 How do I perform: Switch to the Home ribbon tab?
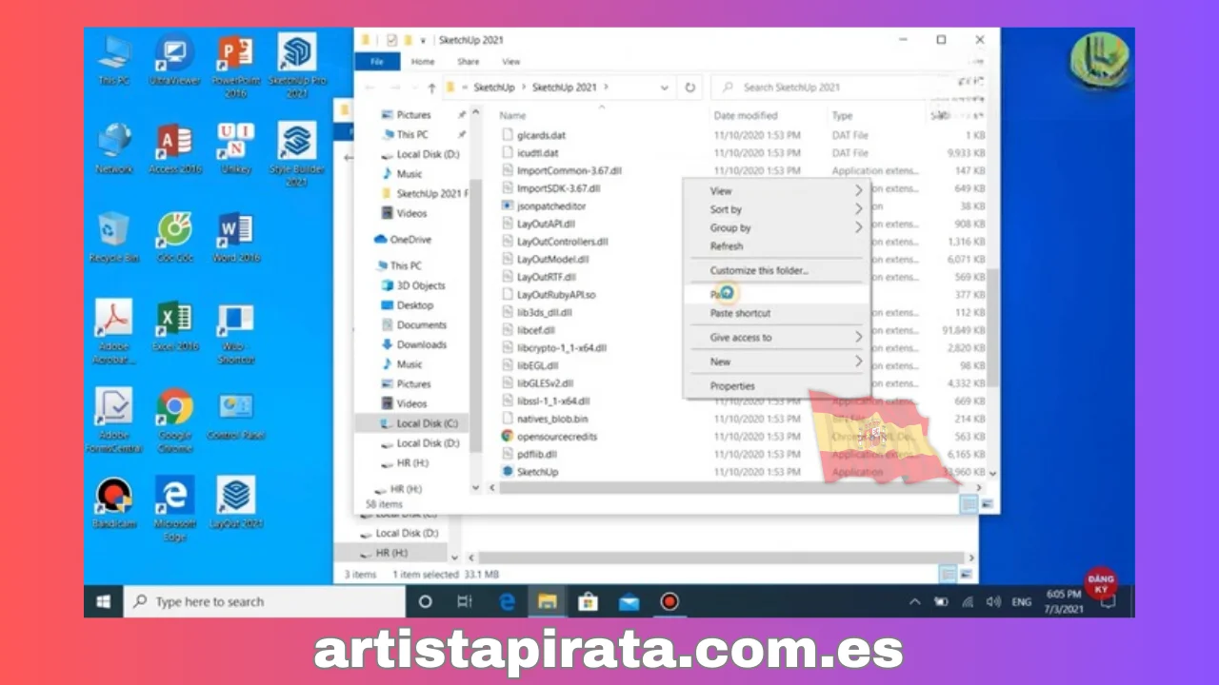point(423,61)
